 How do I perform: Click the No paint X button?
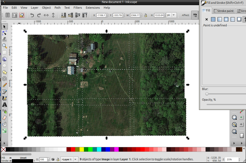tap(207, 19)
